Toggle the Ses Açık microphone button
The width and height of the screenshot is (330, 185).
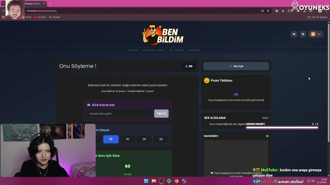[x=236, y=66]
